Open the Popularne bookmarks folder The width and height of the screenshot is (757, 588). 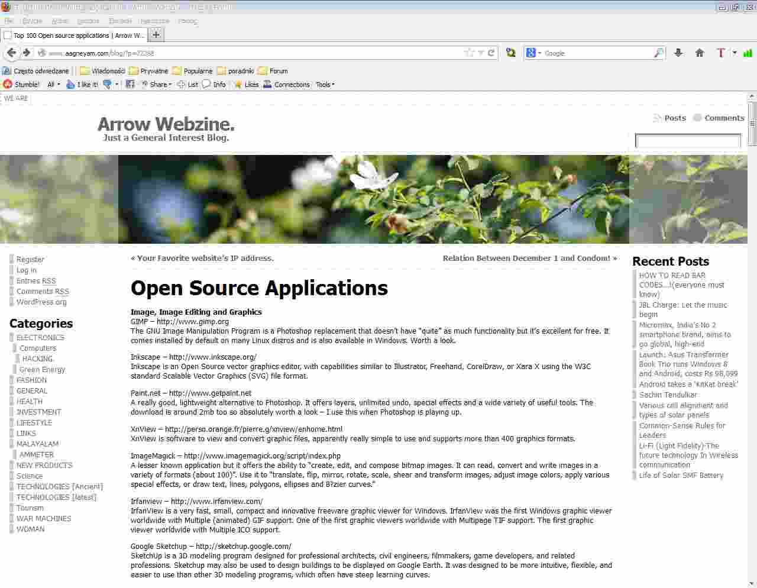pyautogui.click(x=192, y=71)
